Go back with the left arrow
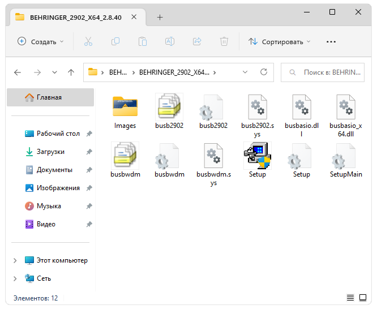 [18, 72]
